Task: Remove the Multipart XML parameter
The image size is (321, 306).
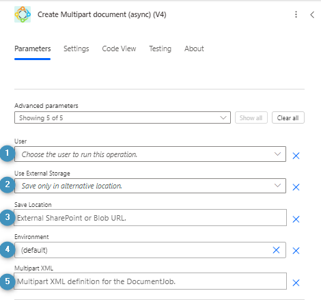Action: click(x=296, y=283)
